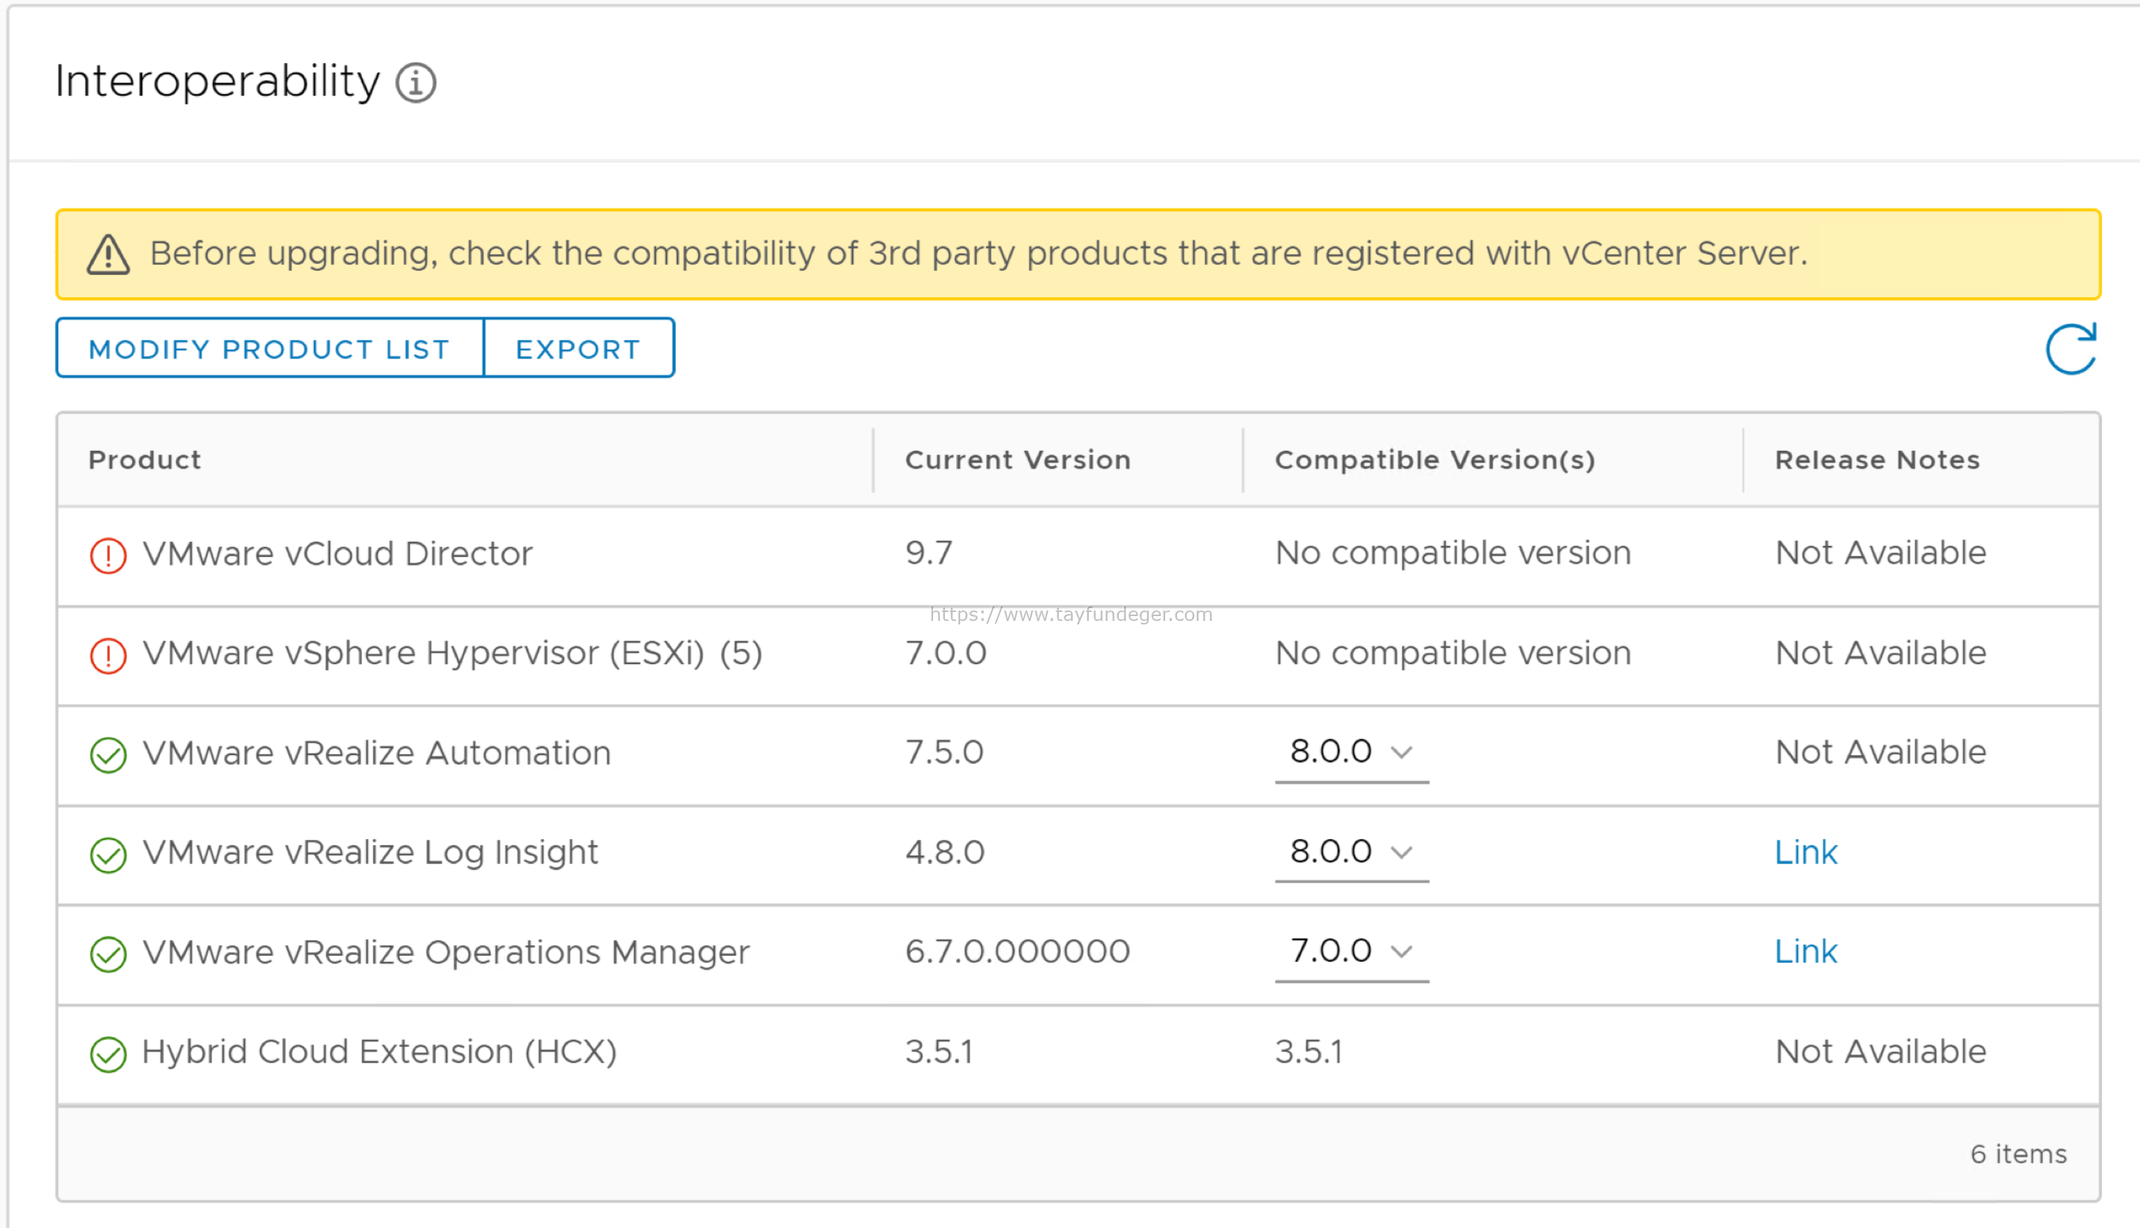Click the VMware vRealize Operations Manager name

[445, 952]
